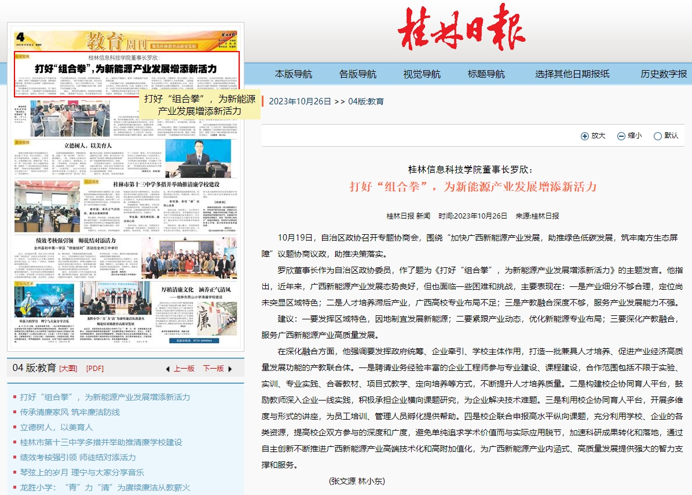Open article 传承清廉家风 筑牢廉洁防线

point(69,412)
